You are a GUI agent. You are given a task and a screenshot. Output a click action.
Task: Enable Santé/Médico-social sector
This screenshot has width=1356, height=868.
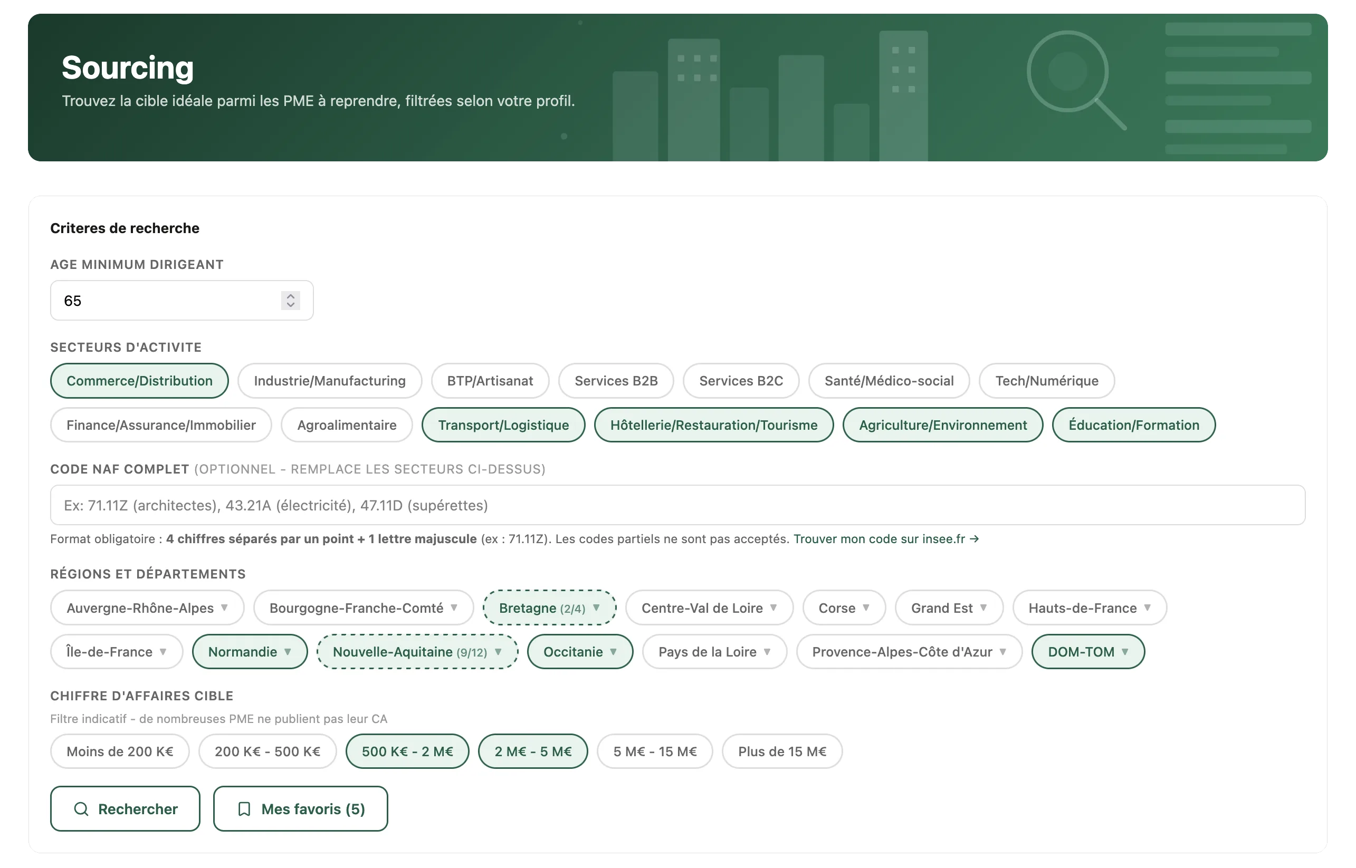pos(889,380)
